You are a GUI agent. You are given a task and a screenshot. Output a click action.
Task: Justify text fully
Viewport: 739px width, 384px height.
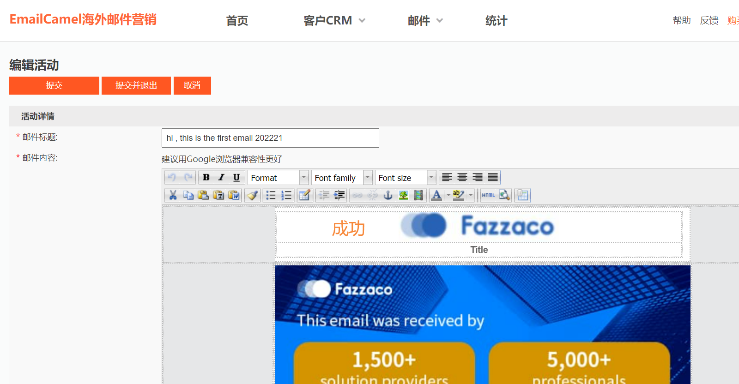click(x=493, y=178)
